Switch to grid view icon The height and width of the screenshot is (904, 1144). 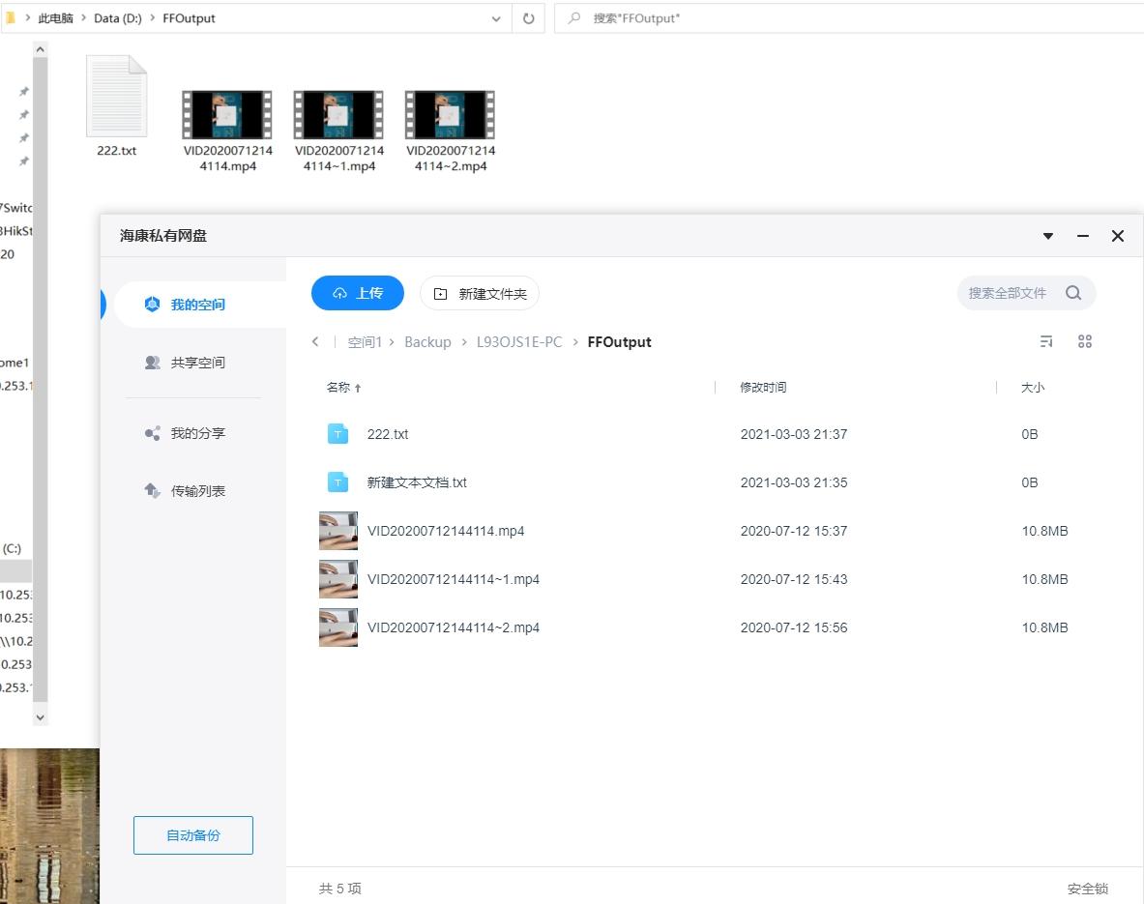1084,341
